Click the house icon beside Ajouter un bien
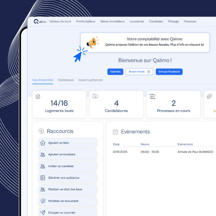216x216 pixels. coord(43,143)
